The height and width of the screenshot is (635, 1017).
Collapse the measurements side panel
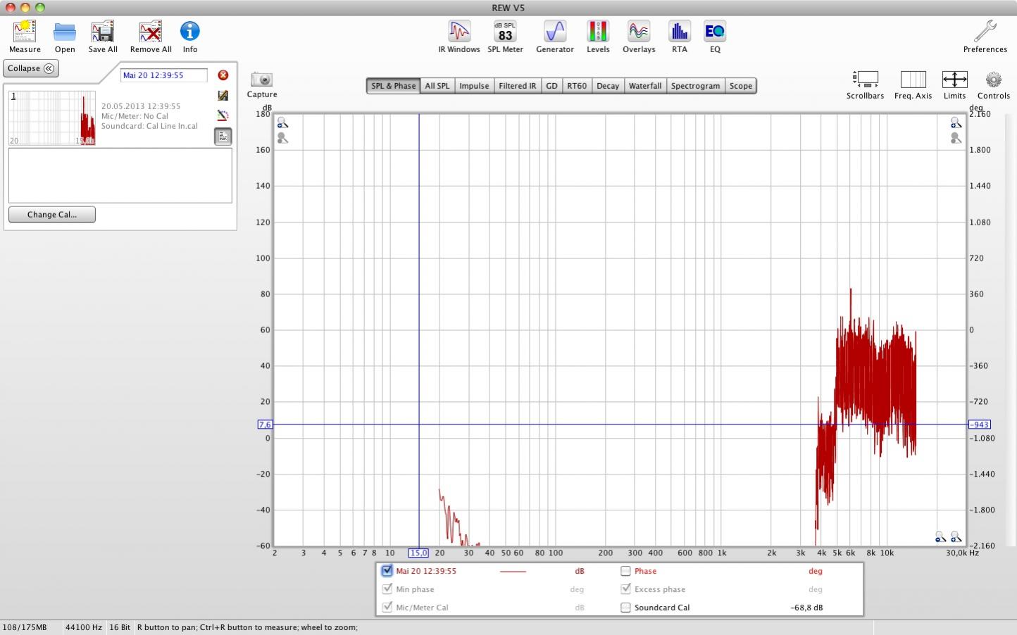tap(31, 68)
